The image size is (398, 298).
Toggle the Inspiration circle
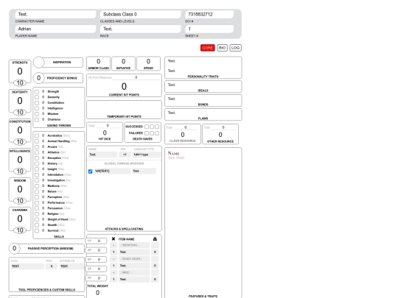click(x=38, y=62)
